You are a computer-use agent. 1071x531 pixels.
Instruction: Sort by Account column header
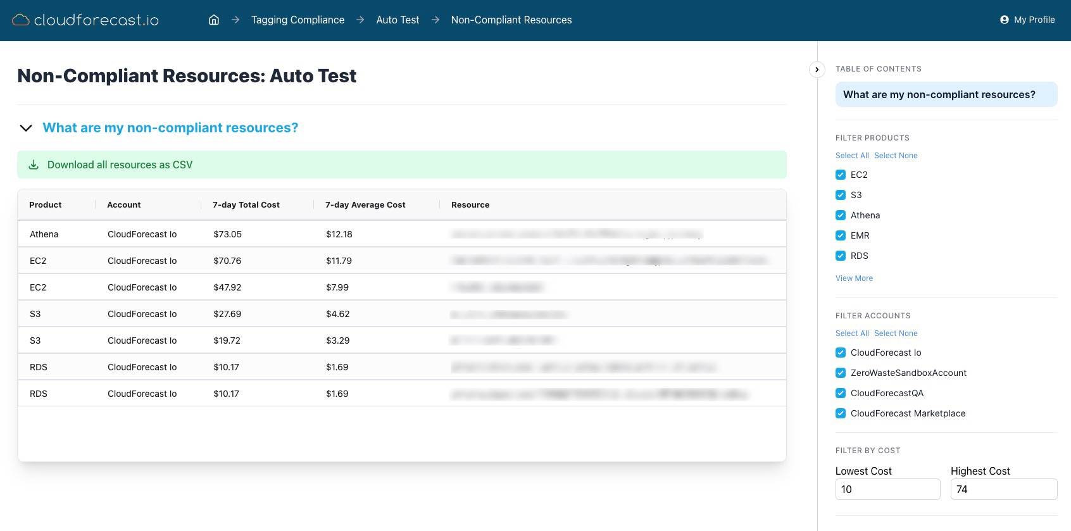(x=124, y=204)
